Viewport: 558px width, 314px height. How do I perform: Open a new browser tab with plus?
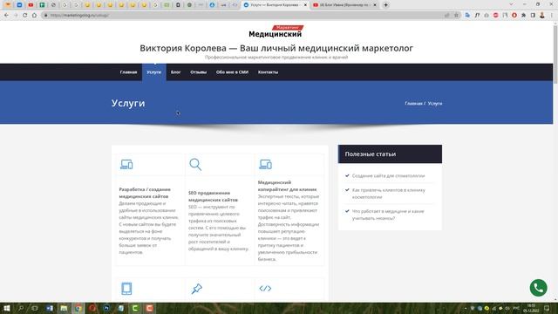pyautogui.click(x=385, y=5)
